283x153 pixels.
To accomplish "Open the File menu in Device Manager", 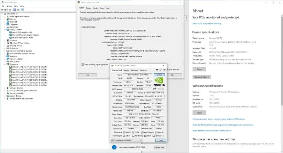I will pos(3,6).
